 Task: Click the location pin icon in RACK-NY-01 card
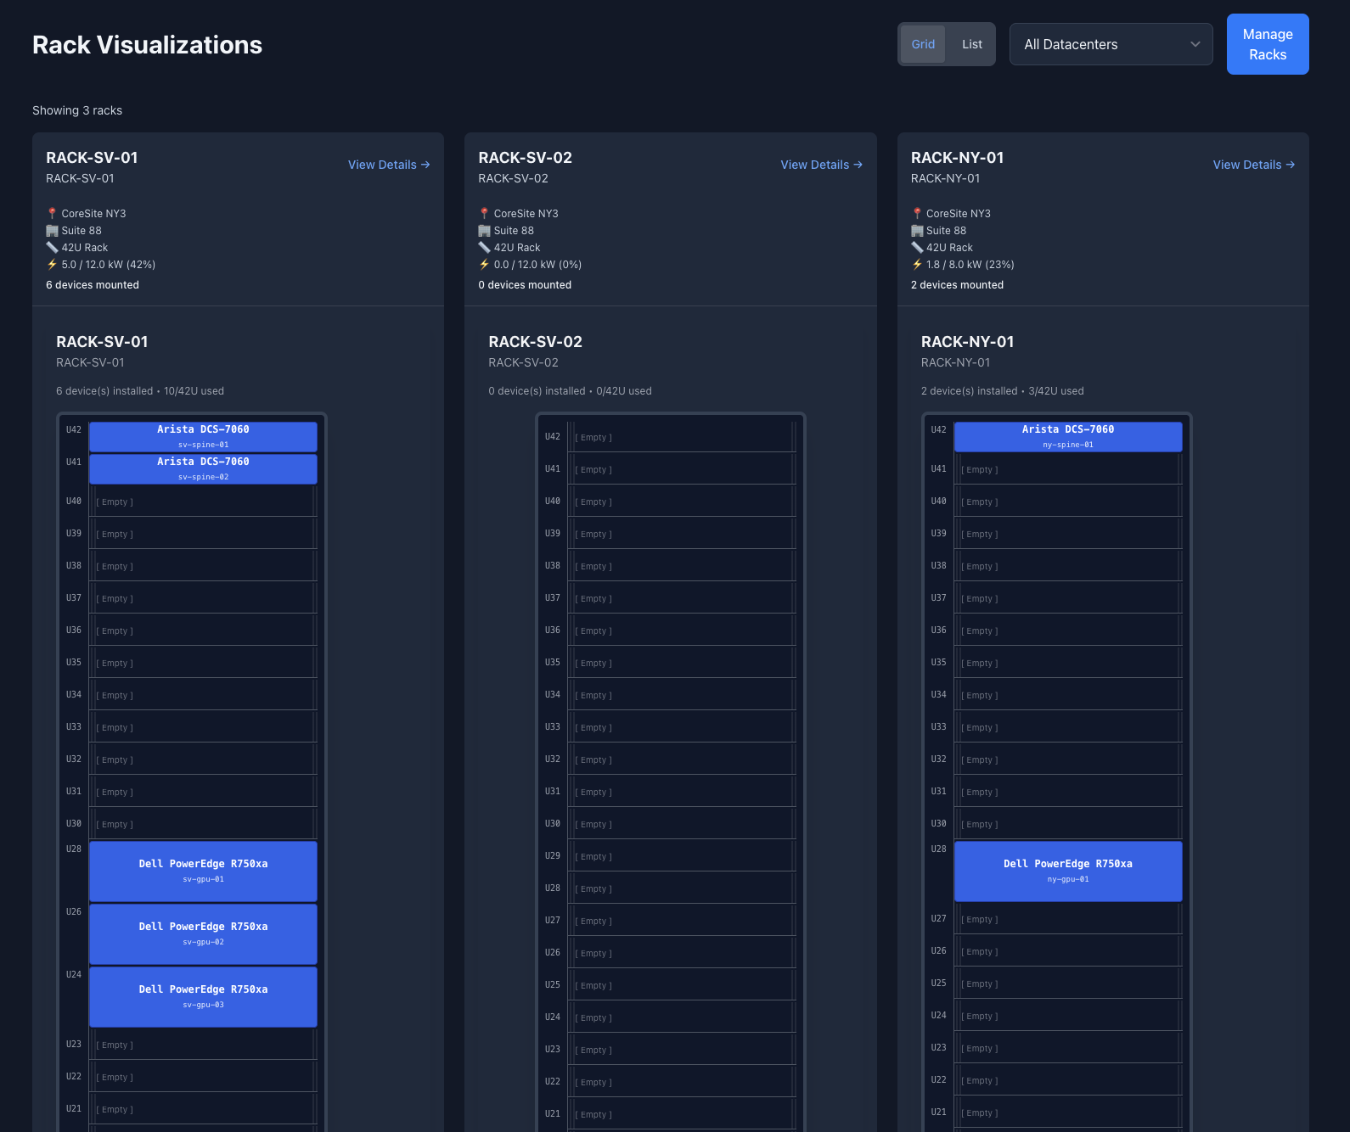pos(917,214)
